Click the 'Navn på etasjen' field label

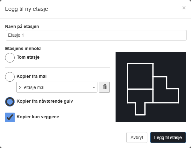[x=22, y=26]
